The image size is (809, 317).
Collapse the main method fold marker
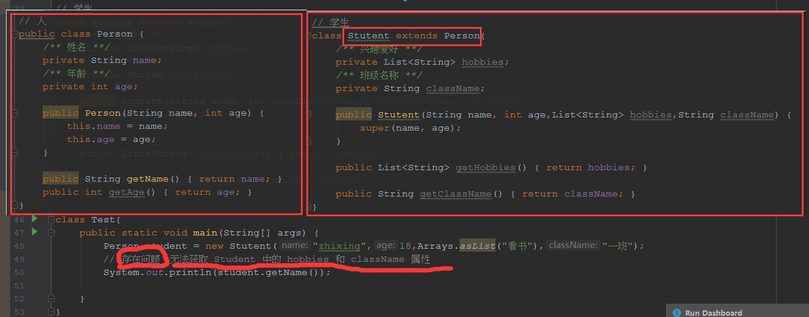[51, 233]
